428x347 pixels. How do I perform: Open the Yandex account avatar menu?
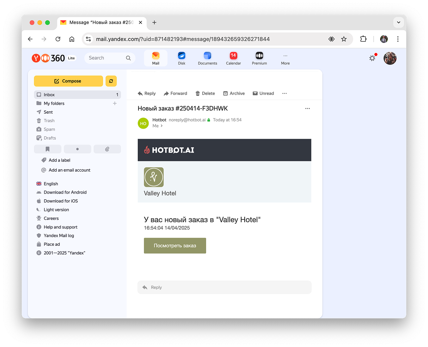[390, 58]
